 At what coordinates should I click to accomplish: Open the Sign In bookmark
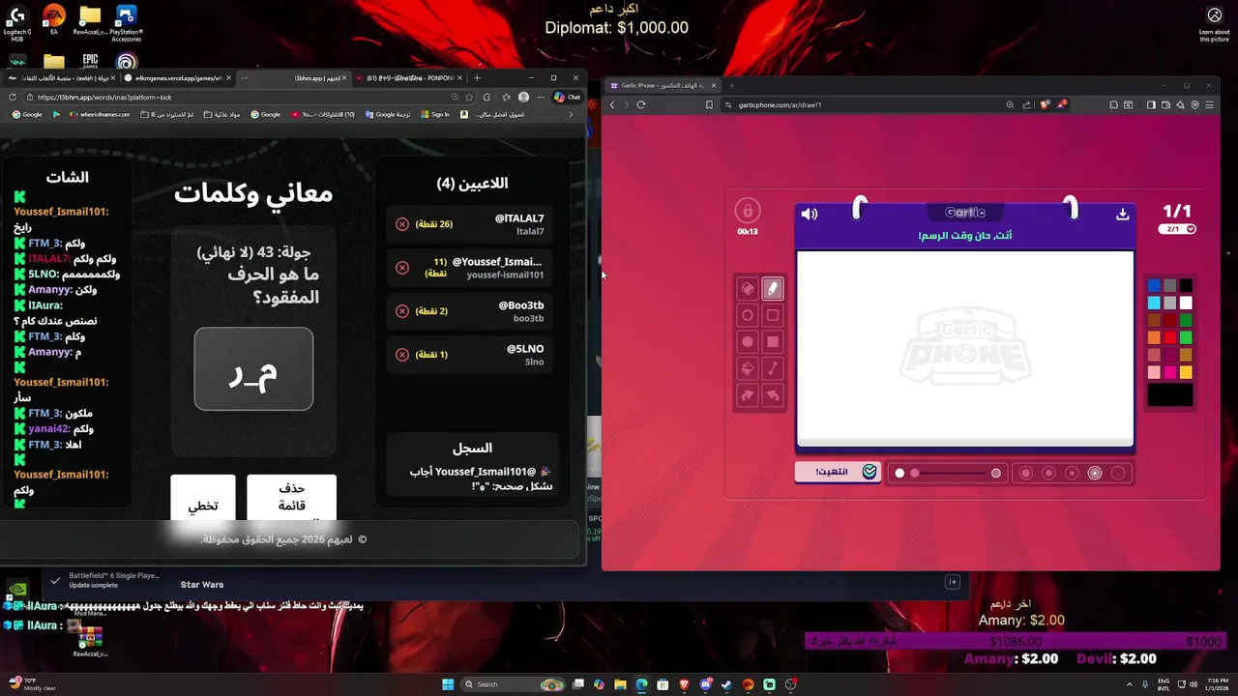point(435,114)
